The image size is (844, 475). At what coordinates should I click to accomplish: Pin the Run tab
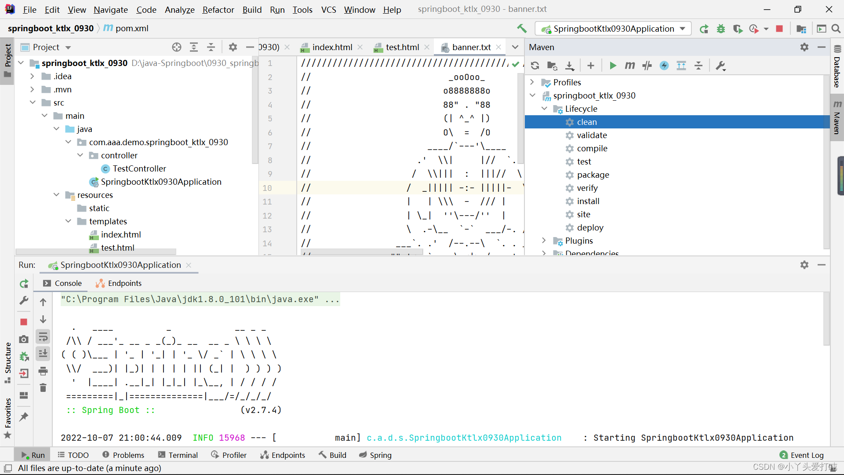click(x=24, y=417)
